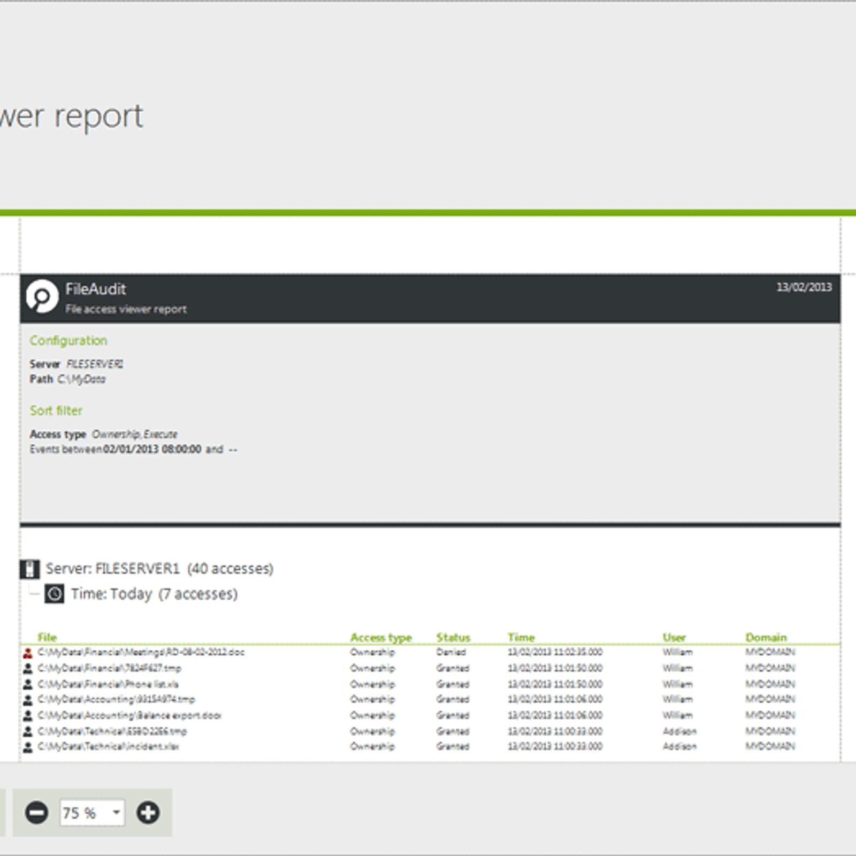Open the 75 % zoom level dropdown
Screen dimensions: 856x856
click(93, 813)
